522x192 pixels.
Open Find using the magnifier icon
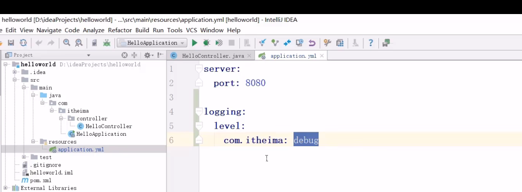click(67, 43)
